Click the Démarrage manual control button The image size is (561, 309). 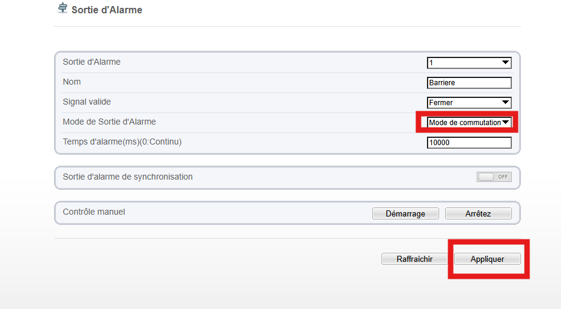click(x=405, y=213)
